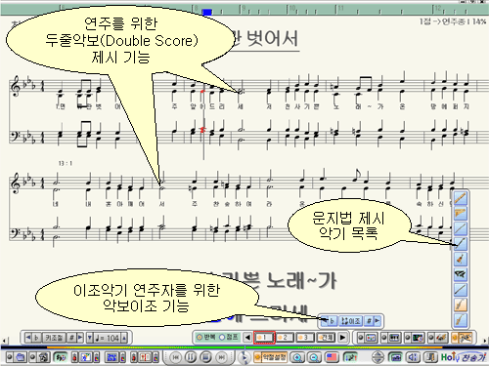Stop playback

[x=205, y=357]
